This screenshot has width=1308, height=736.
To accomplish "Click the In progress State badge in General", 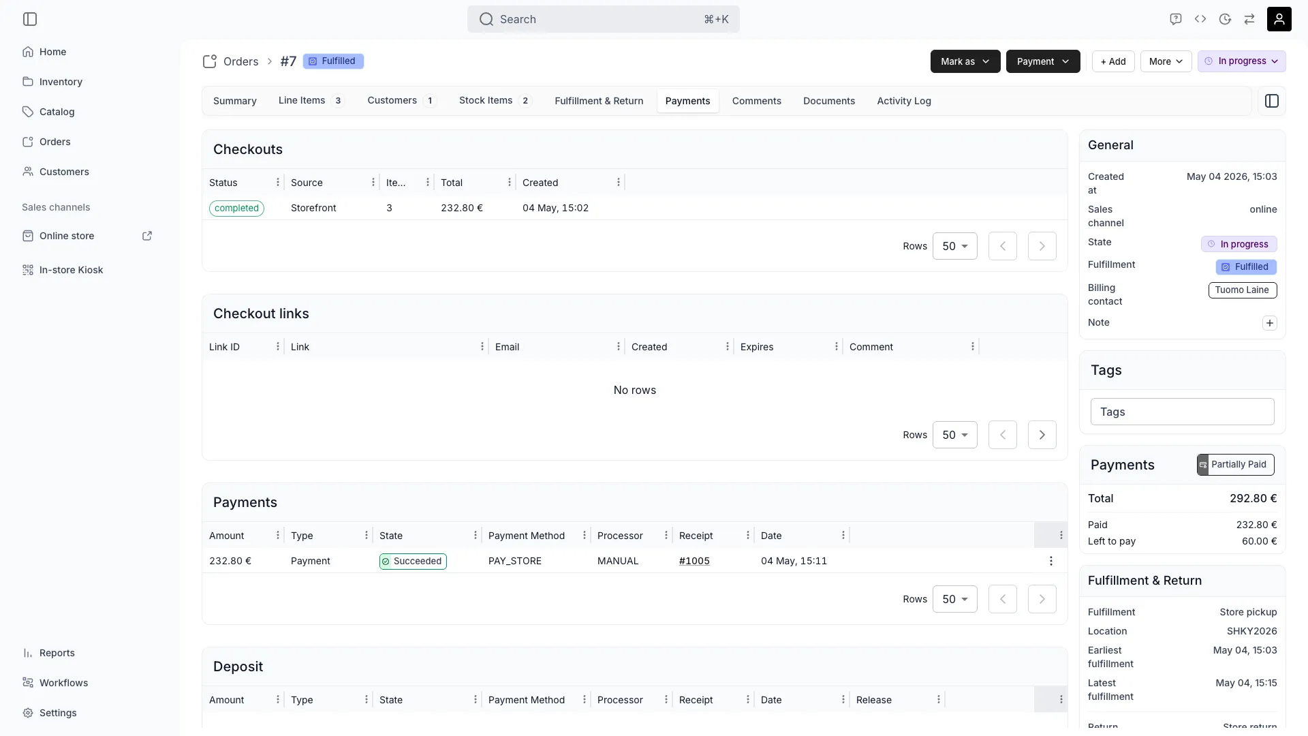I will [x=1239, y=244].
